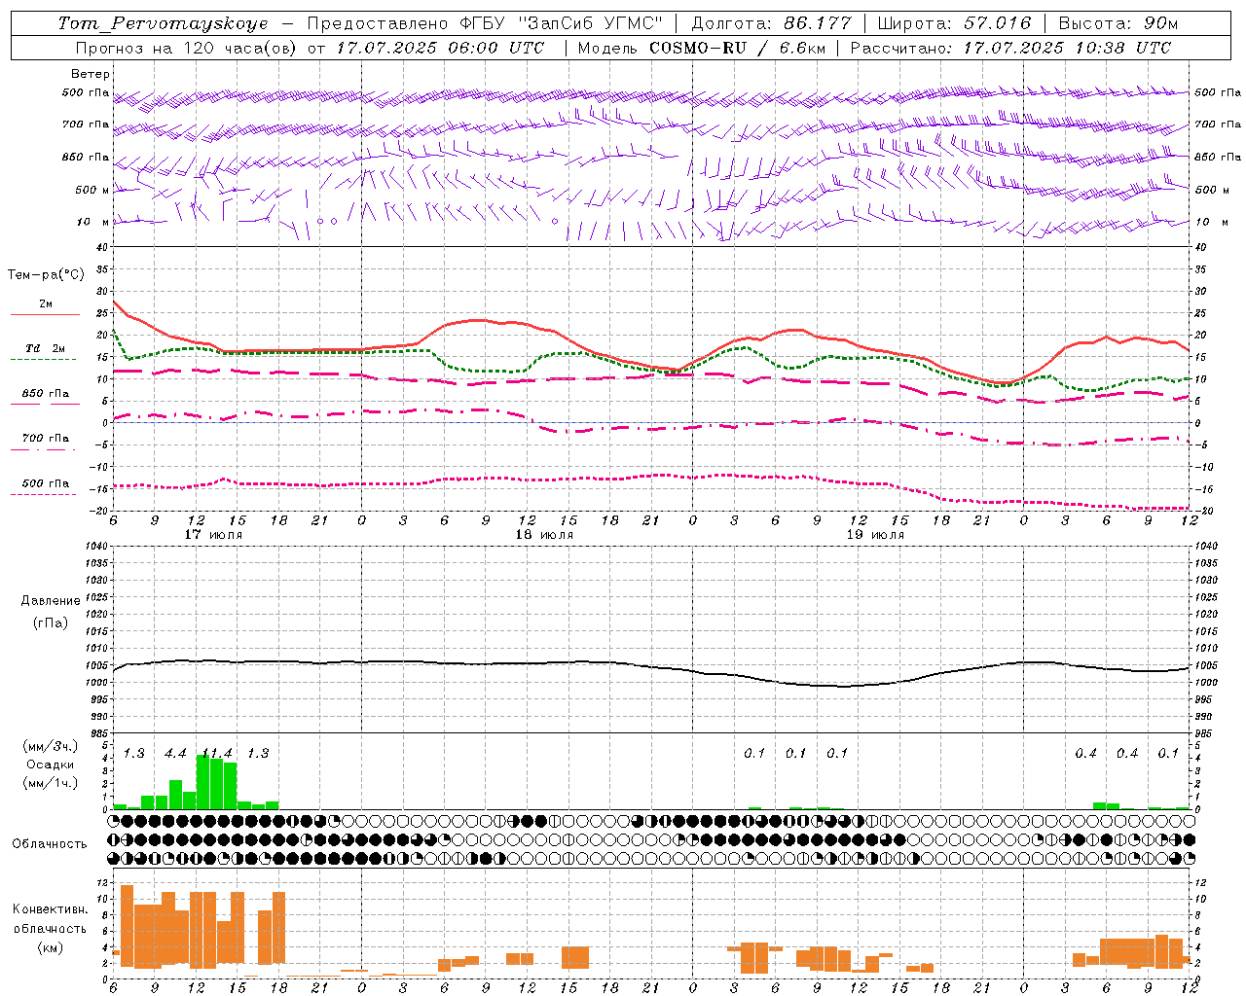
Task: Click the Модель COSMO-RU / 6.6км text
Action: pos(701,48)
